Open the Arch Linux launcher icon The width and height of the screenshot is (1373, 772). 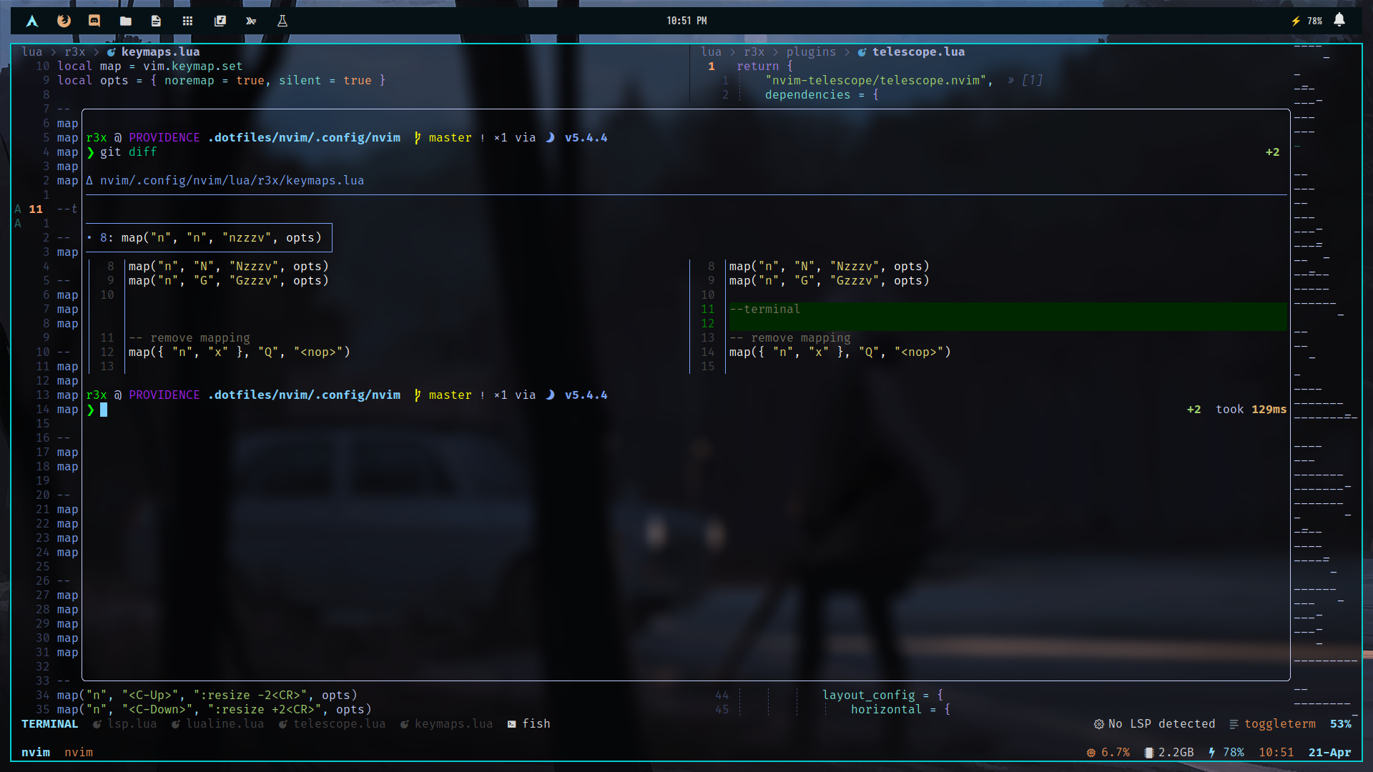[32, 21]
